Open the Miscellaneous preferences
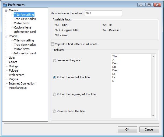The image size is (164, 137). [x=18, y=88]
